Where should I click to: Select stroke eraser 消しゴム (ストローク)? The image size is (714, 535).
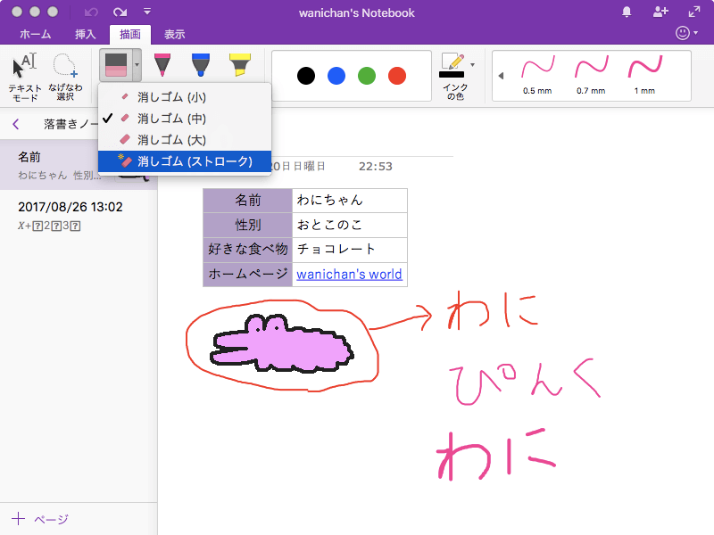185,161
